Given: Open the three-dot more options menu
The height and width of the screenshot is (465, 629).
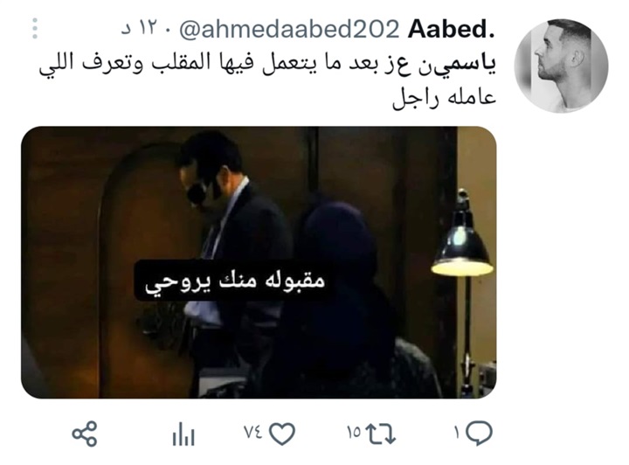Looking at the screenshot, I should tap(35, 29).
